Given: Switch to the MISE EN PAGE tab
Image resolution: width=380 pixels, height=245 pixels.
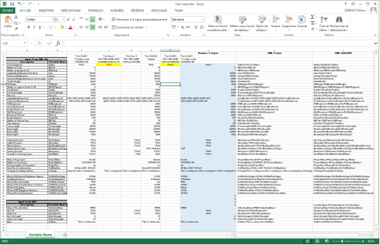Looking at the screenshot, I should (71, 10).
